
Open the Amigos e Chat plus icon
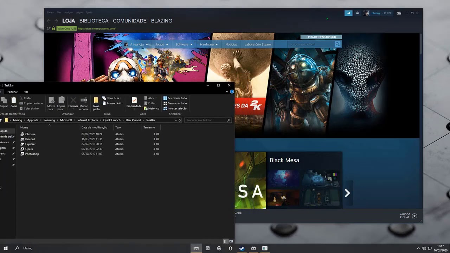(414, 216)
